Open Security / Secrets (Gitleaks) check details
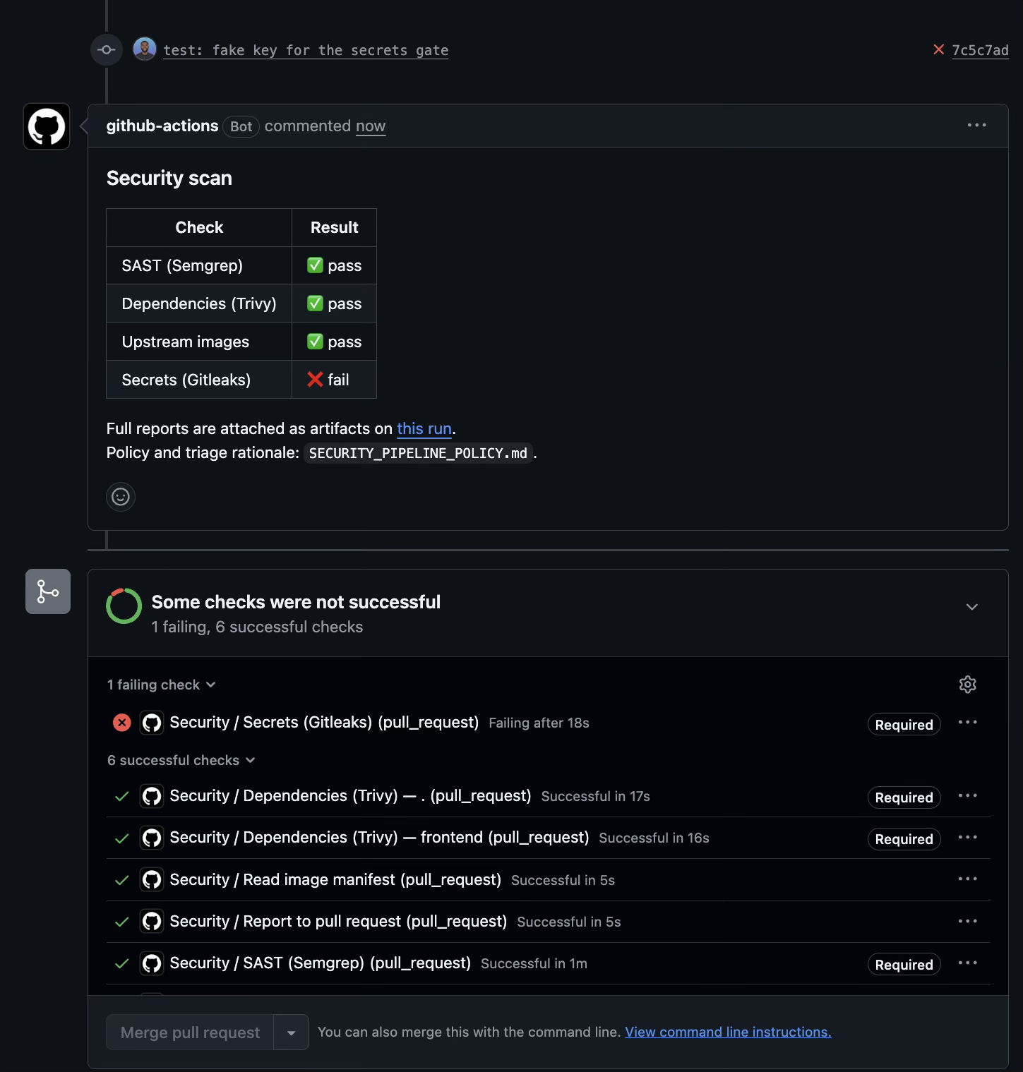Viewport: 1023px width, 1072px height. 324,722
